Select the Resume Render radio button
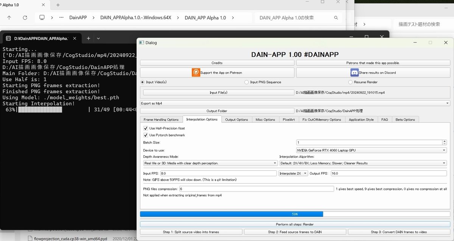Viewport: 454px width, 241px height. (x=350, y=82)
